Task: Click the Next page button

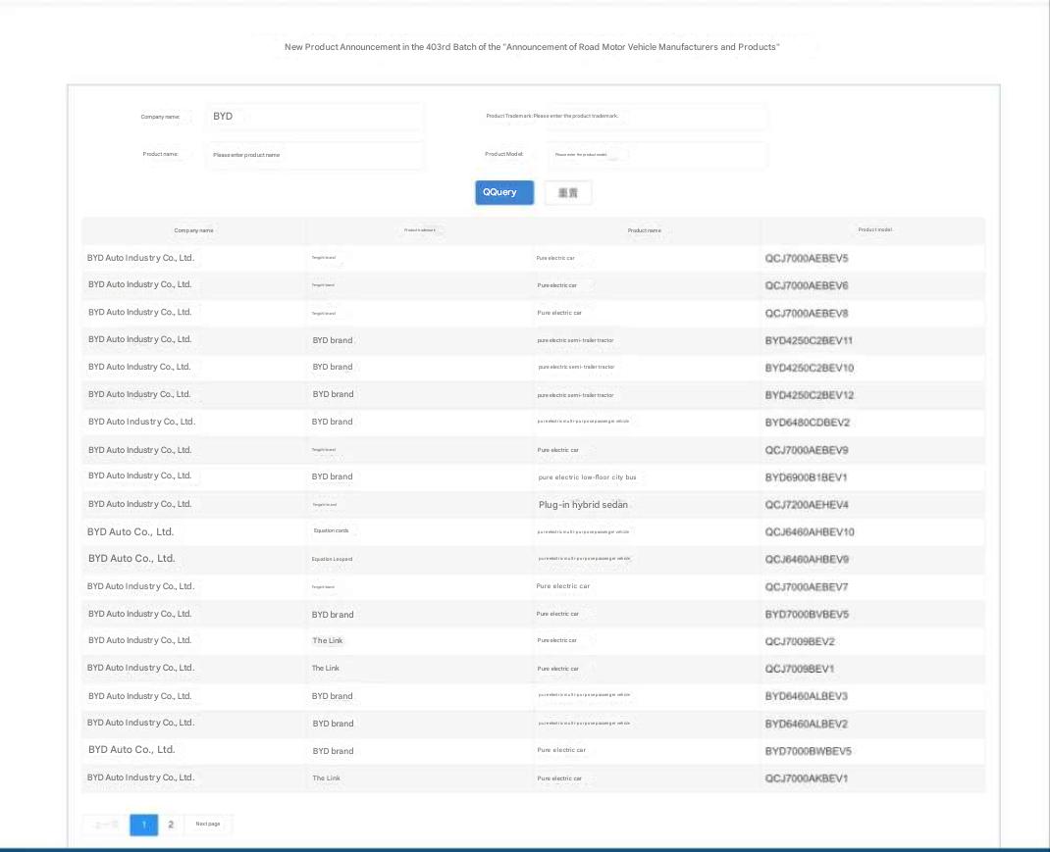Action: coord(208,825)
